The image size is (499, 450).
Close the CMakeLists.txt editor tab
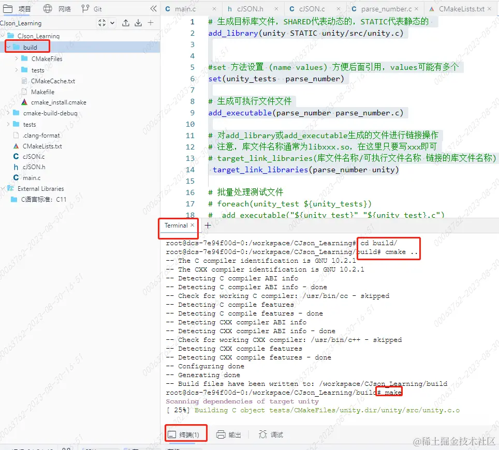coord(490,9)
